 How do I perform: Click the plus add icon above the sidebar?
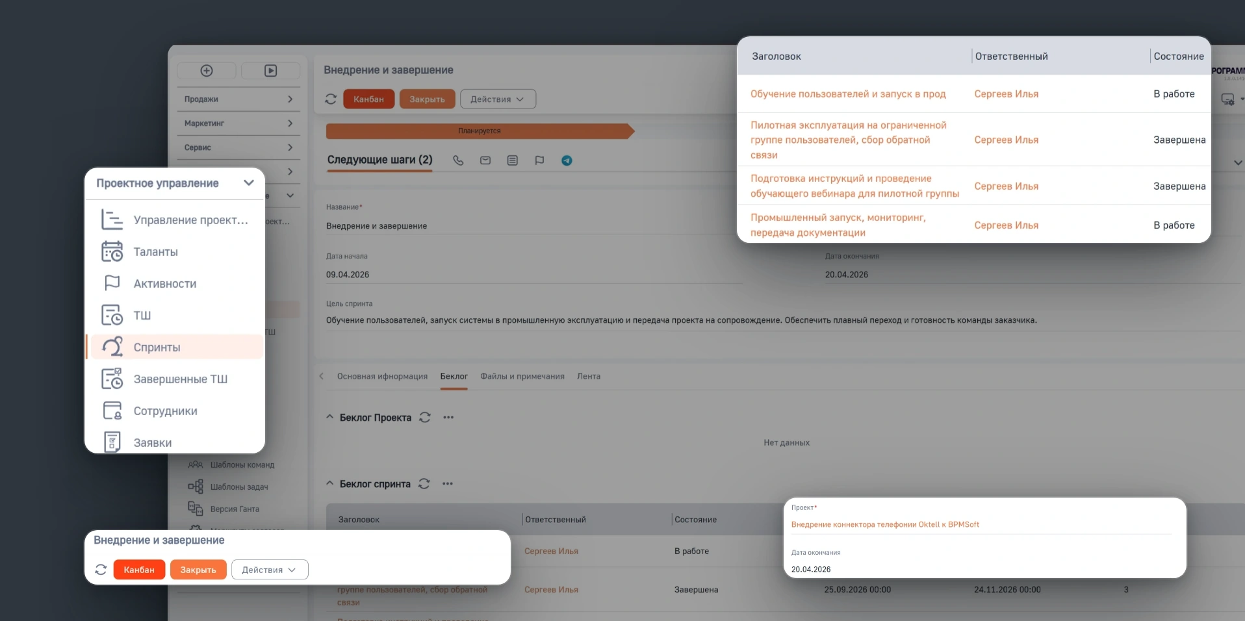(207, 71)
